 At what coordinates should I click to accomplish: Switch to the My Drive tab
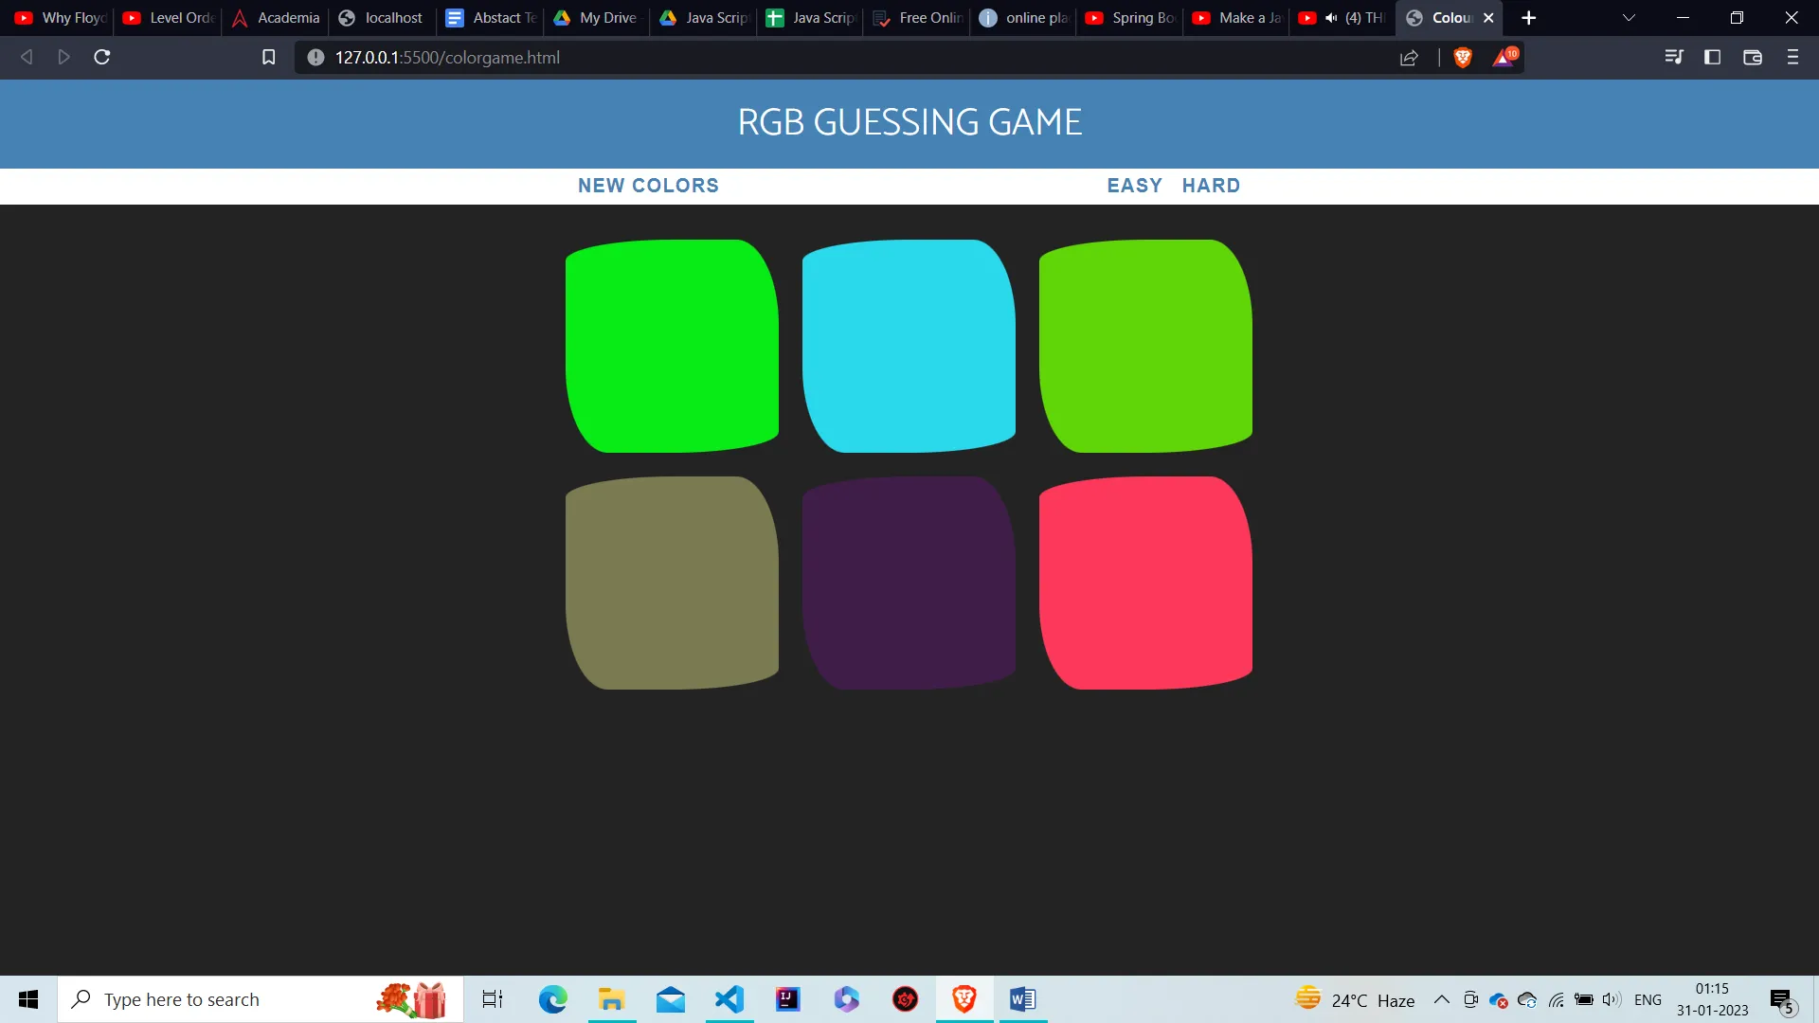pyautogui.click(x=595, y=17)
